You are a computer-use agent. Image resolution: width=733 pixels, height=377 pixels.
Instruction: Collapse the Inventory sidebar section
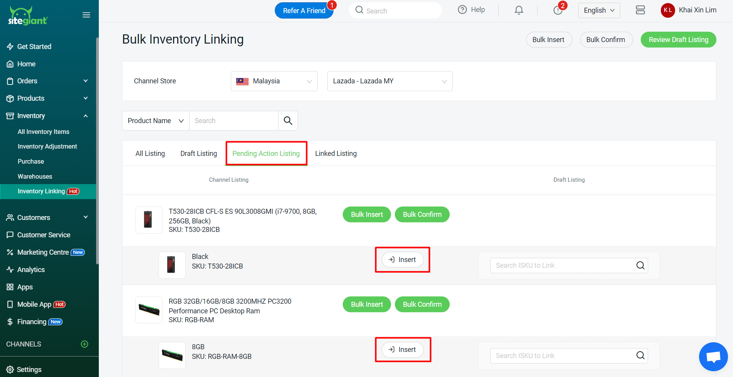coord(86,116)
